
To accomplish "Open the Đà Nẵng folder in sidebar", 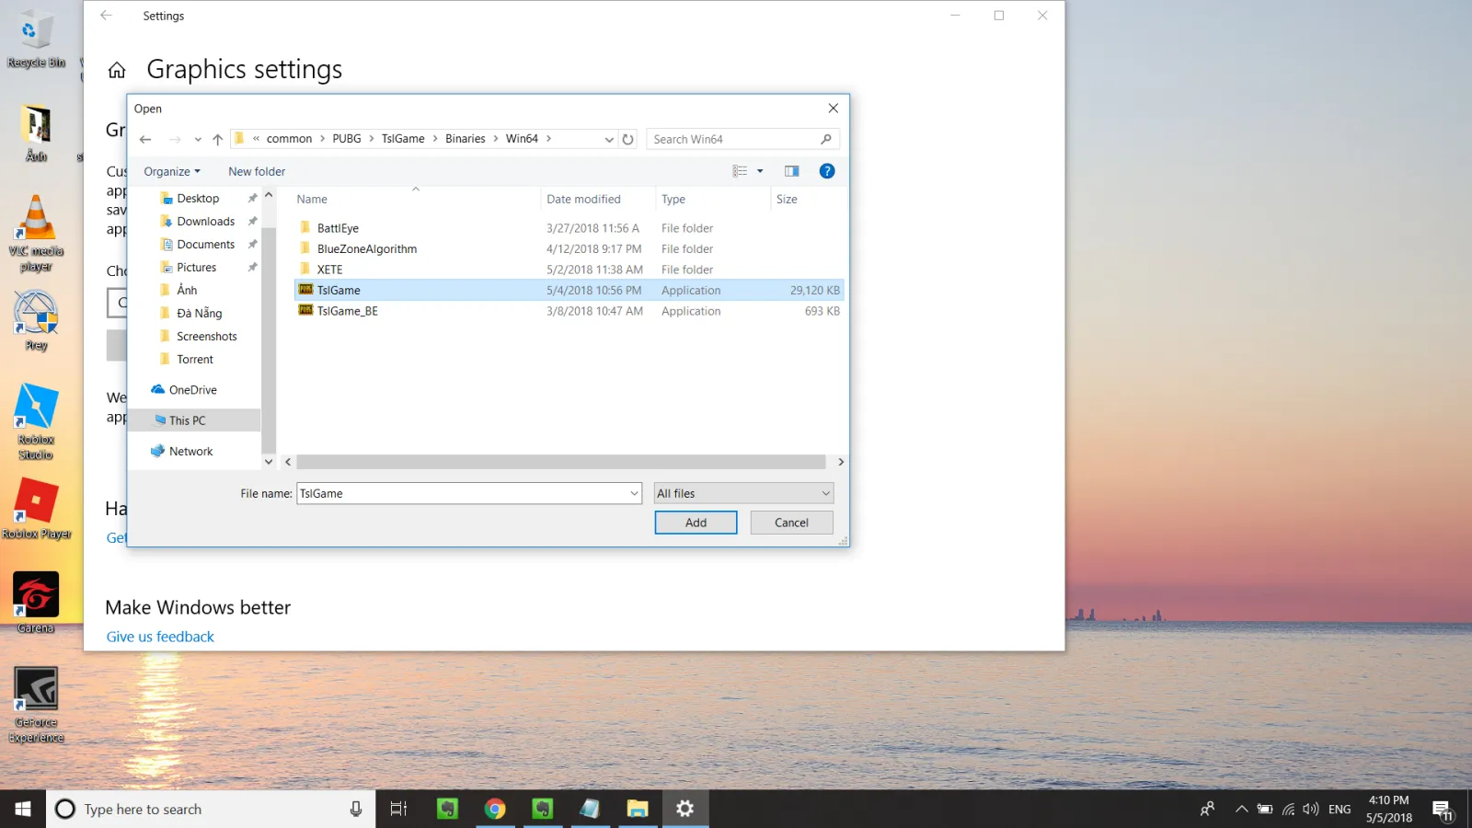I will click(x=199, y=313).
